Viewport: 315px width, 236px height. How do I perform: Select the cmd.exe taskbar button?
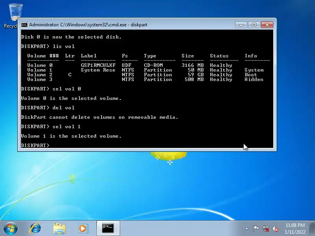108,228
